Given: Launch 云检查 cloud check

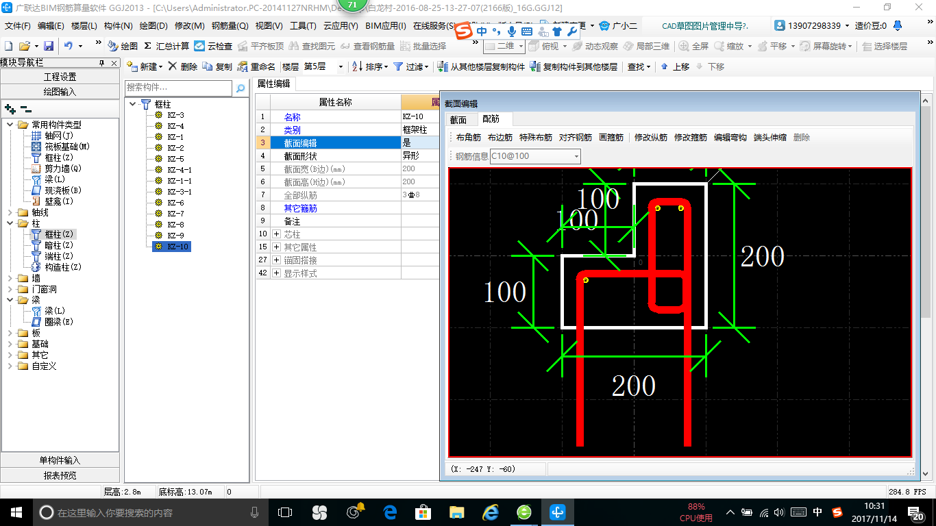Looking at the screenshot, I should [x=213, y=46].
